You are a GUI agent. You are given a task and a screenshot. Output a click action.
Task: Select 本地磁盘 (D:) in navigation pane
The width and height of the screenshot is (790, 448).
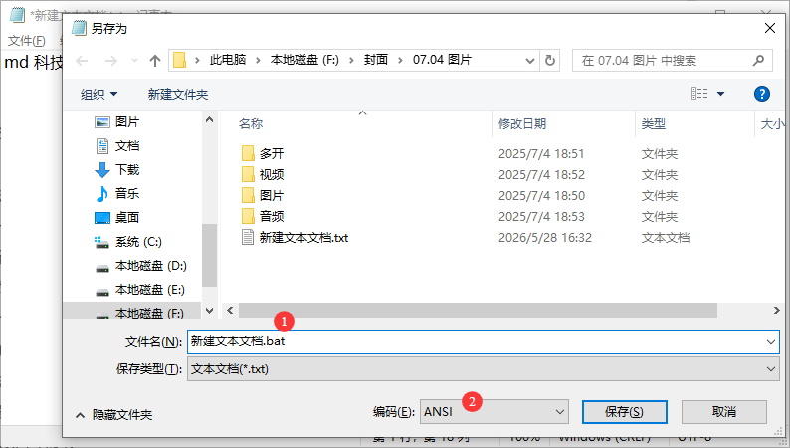pyautogui.click(x=150, y=266)
